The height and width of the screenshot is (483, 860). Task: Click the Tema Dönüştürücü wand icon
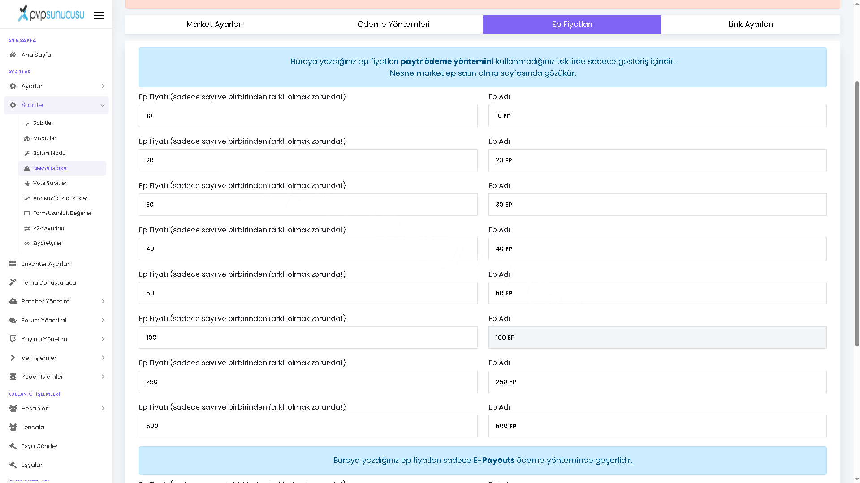click(x=13, y=283)
